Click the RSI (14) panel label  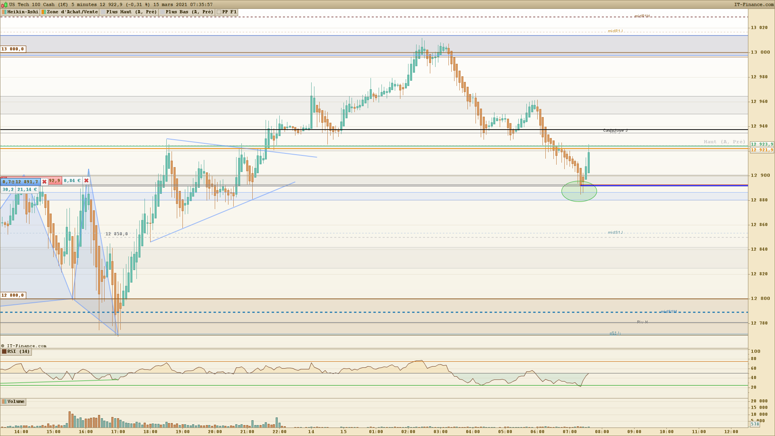[19, 352]
